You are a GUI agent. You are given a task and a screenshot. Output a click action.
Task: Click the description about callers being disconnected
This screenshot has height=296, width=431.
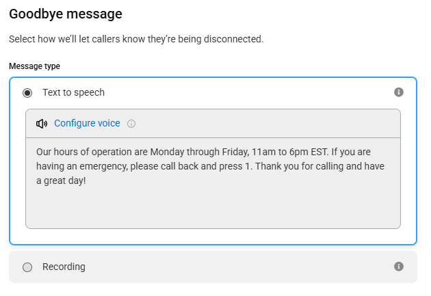coord(136,39)
